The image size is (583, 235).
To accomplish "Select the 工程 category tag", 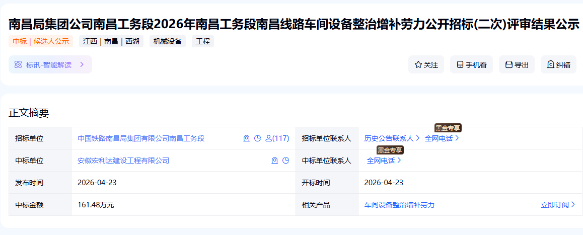I will pos(203,41).
